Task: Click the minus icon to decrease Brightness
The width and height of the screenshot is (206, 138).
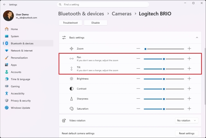Action: [x=138, y=79]
